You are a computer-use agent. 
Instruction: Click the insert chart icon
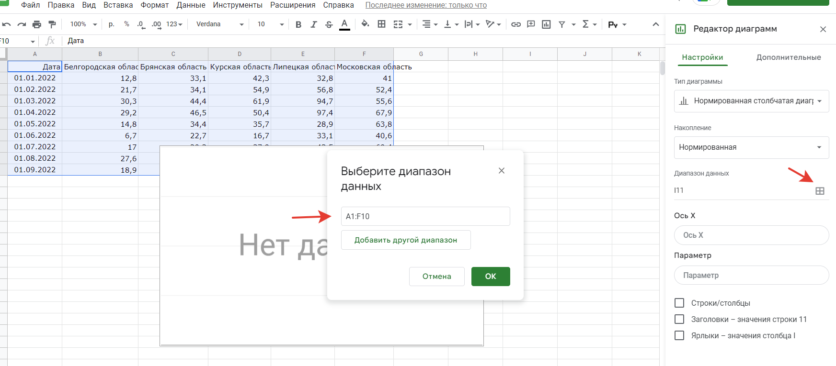pyautogui.click(x=546, y=24)
